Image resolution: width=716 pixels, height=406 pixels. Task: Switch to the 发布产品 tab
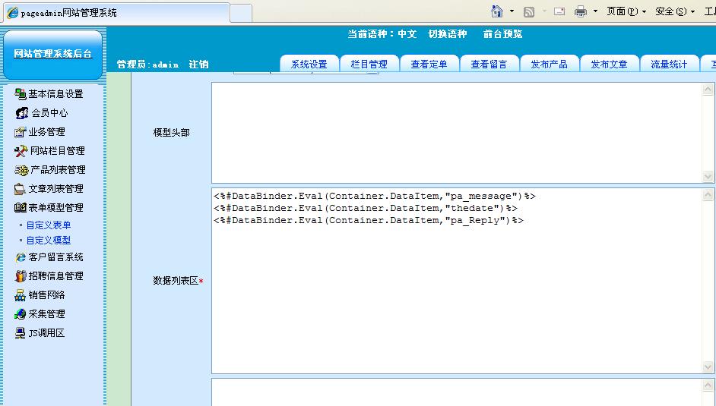pos(549,65)
